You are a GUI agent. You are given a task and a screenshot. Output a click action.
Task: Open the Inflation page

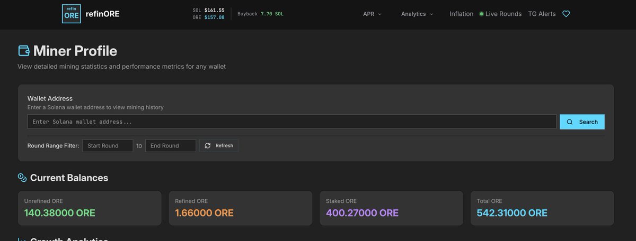coord(462,14)
